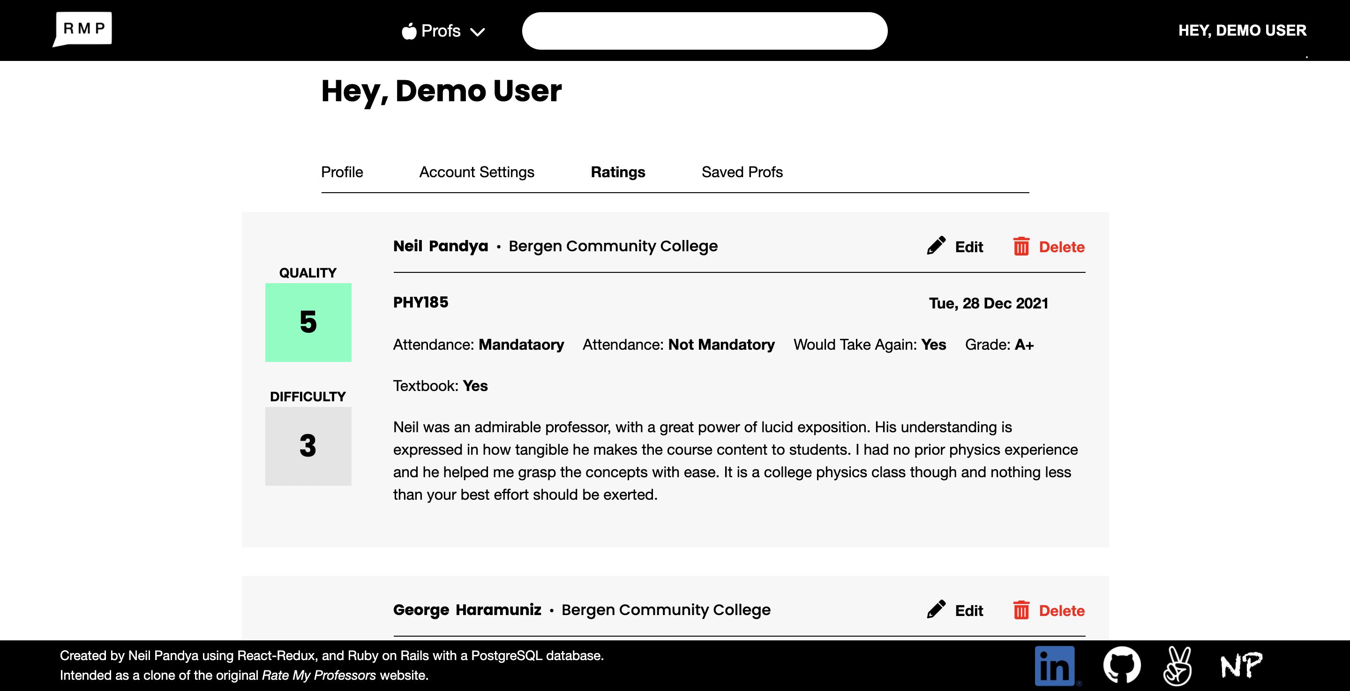Click the RMP logo in header
Image resolution: width=1350 pixels, height=691 pixels.
click(x=83, y=29)
